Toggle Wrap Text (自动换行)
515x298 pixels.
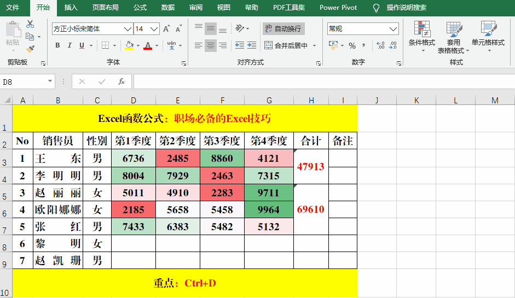283,28
